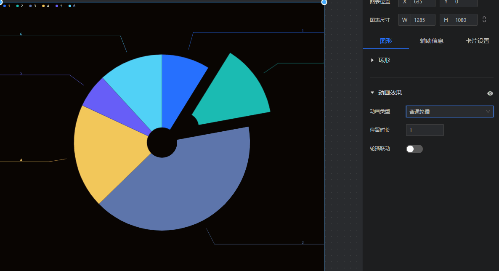The width and height of the screenshot is (499, 271).
Task: Open the 卡片设置 tab
Action: (477, 41)
